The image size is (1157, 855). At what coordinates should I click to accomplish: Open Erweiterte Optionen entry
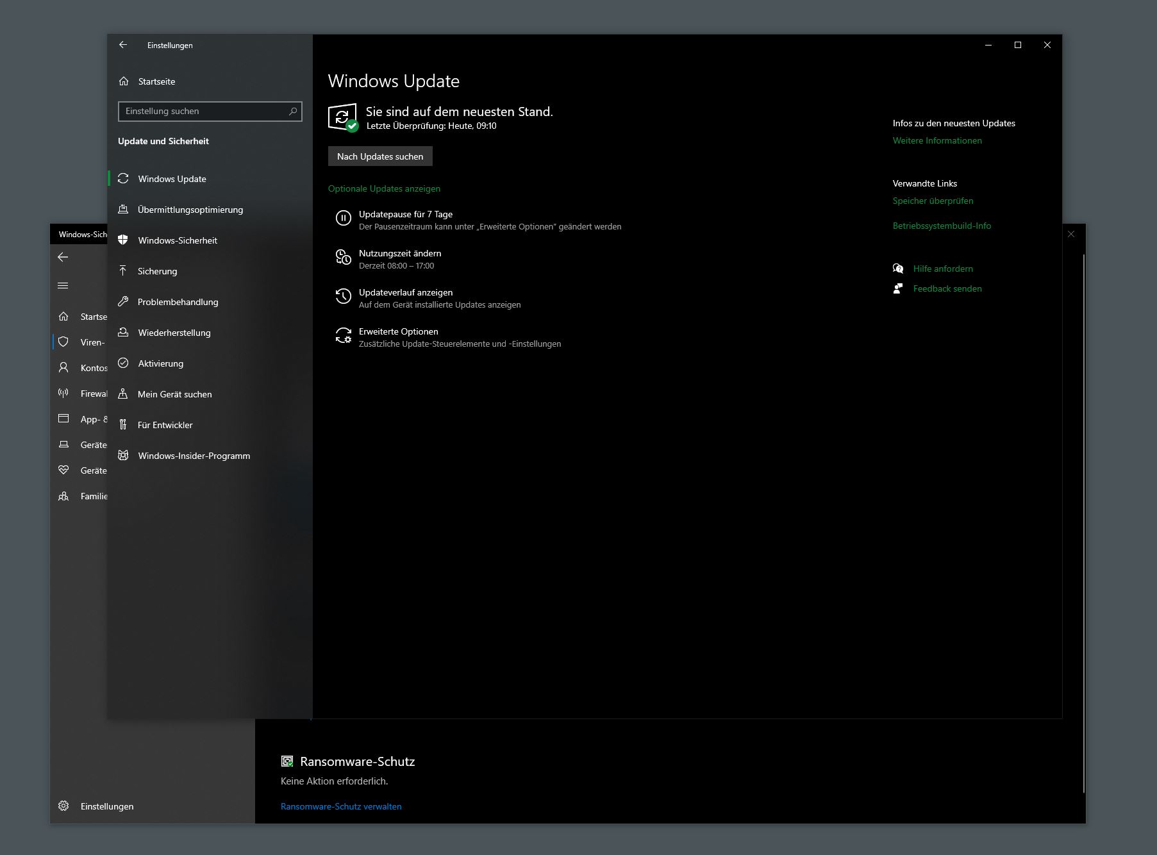[448, 337]
